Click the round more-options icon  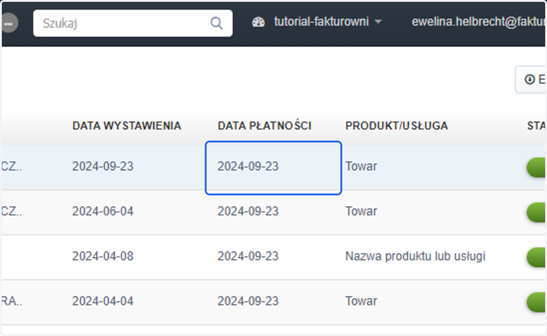[x=10, y=23]
